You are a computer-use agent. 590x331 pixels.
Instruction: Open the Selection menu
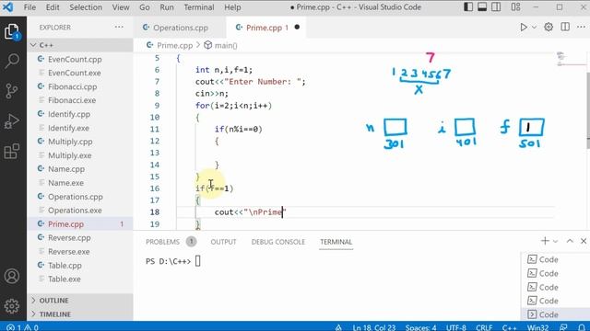point(86,7)
